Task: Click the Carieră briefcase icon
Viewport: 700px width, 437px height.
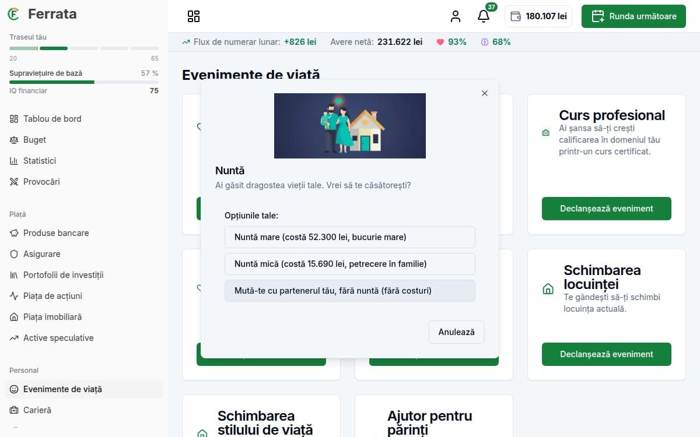Action: pyautogui.click(x=14, y=410)
